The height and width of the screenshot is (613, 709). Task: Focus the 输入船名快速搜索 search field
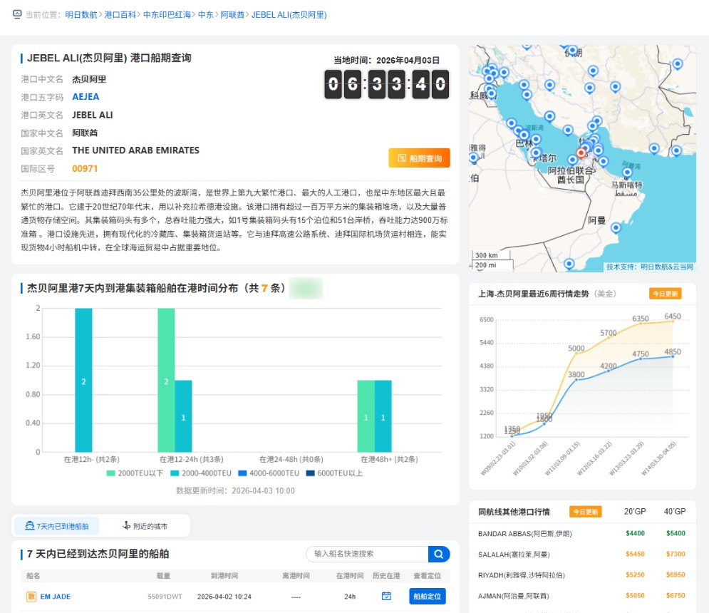click(x=367, y=554)
